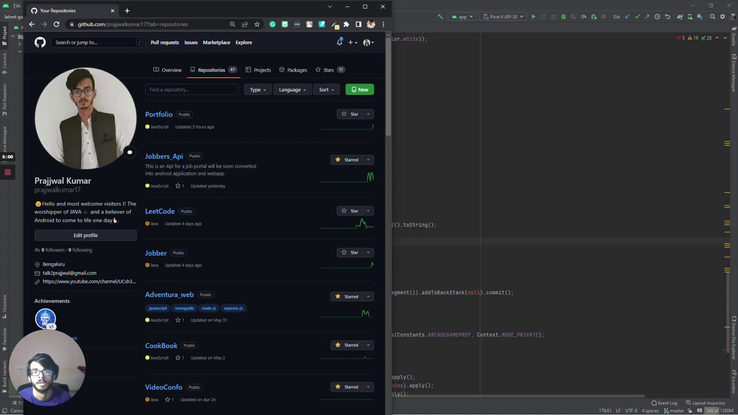Click the browser address bar URL
Viewport: 738px width, 415px height.
click(x=133, y=24)
